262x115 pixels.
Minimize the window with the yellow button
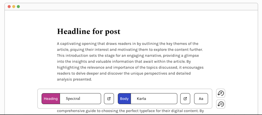point(14,6)
